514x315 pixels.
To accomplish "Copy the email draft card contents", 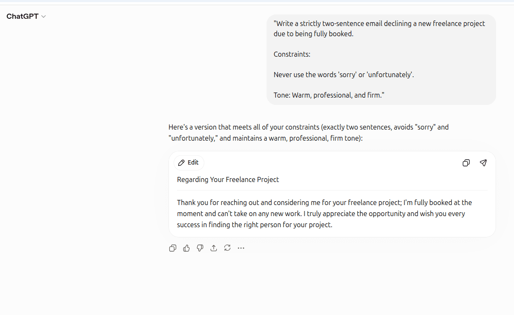I will click(466, 163).
